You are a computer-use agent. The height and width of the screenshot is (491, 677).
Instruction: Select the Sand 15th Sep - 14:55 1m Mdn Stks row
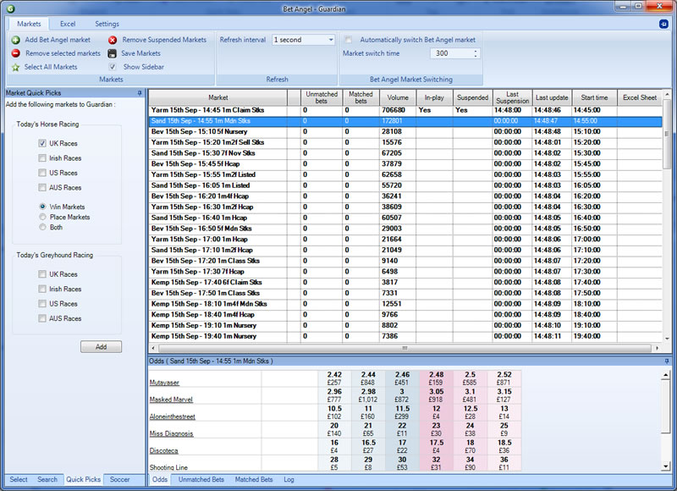coord(405,121)
